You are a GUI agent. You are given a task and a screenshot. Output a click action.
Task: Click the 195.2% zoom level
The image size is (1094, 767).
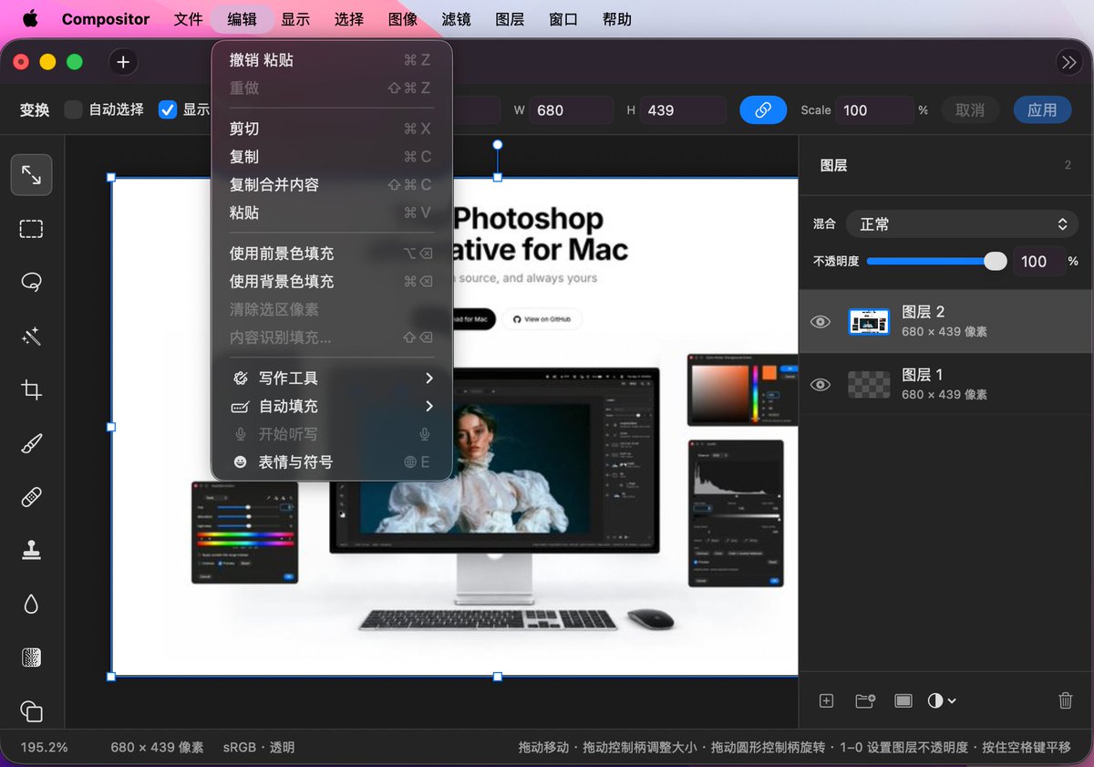pyautogui.click(x=45, y=747)
